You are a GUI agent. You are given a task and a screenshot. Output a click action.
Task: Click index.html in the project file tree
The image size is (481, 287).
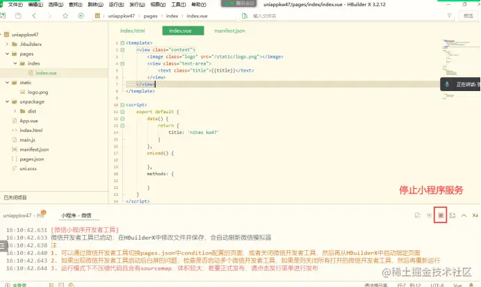point(31,131)
